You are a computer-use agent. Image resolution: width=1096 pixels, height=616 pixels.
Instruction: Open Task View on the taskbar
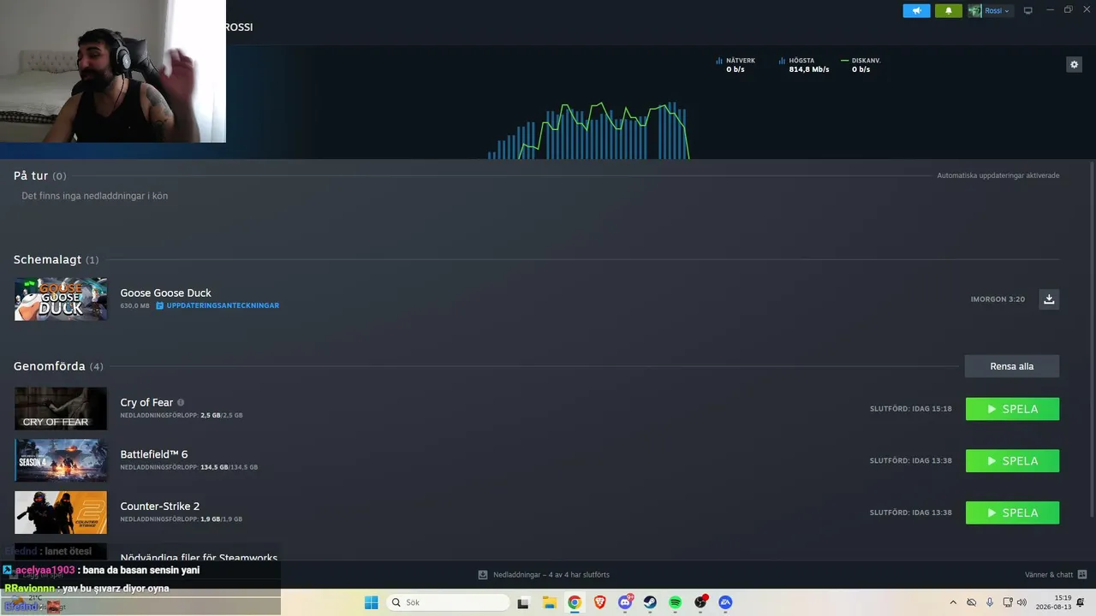coord(523,602)
